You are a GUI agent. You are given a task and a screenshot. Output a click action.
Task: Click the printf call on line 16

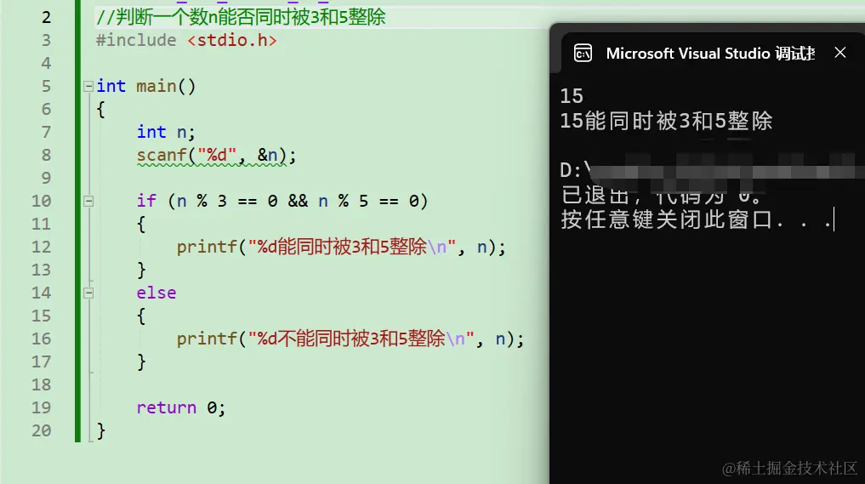(350, 339)
